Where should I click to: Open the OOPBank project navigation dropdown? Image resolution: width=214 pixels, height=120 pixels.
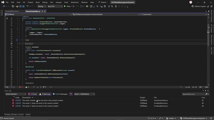click(38, 14)
